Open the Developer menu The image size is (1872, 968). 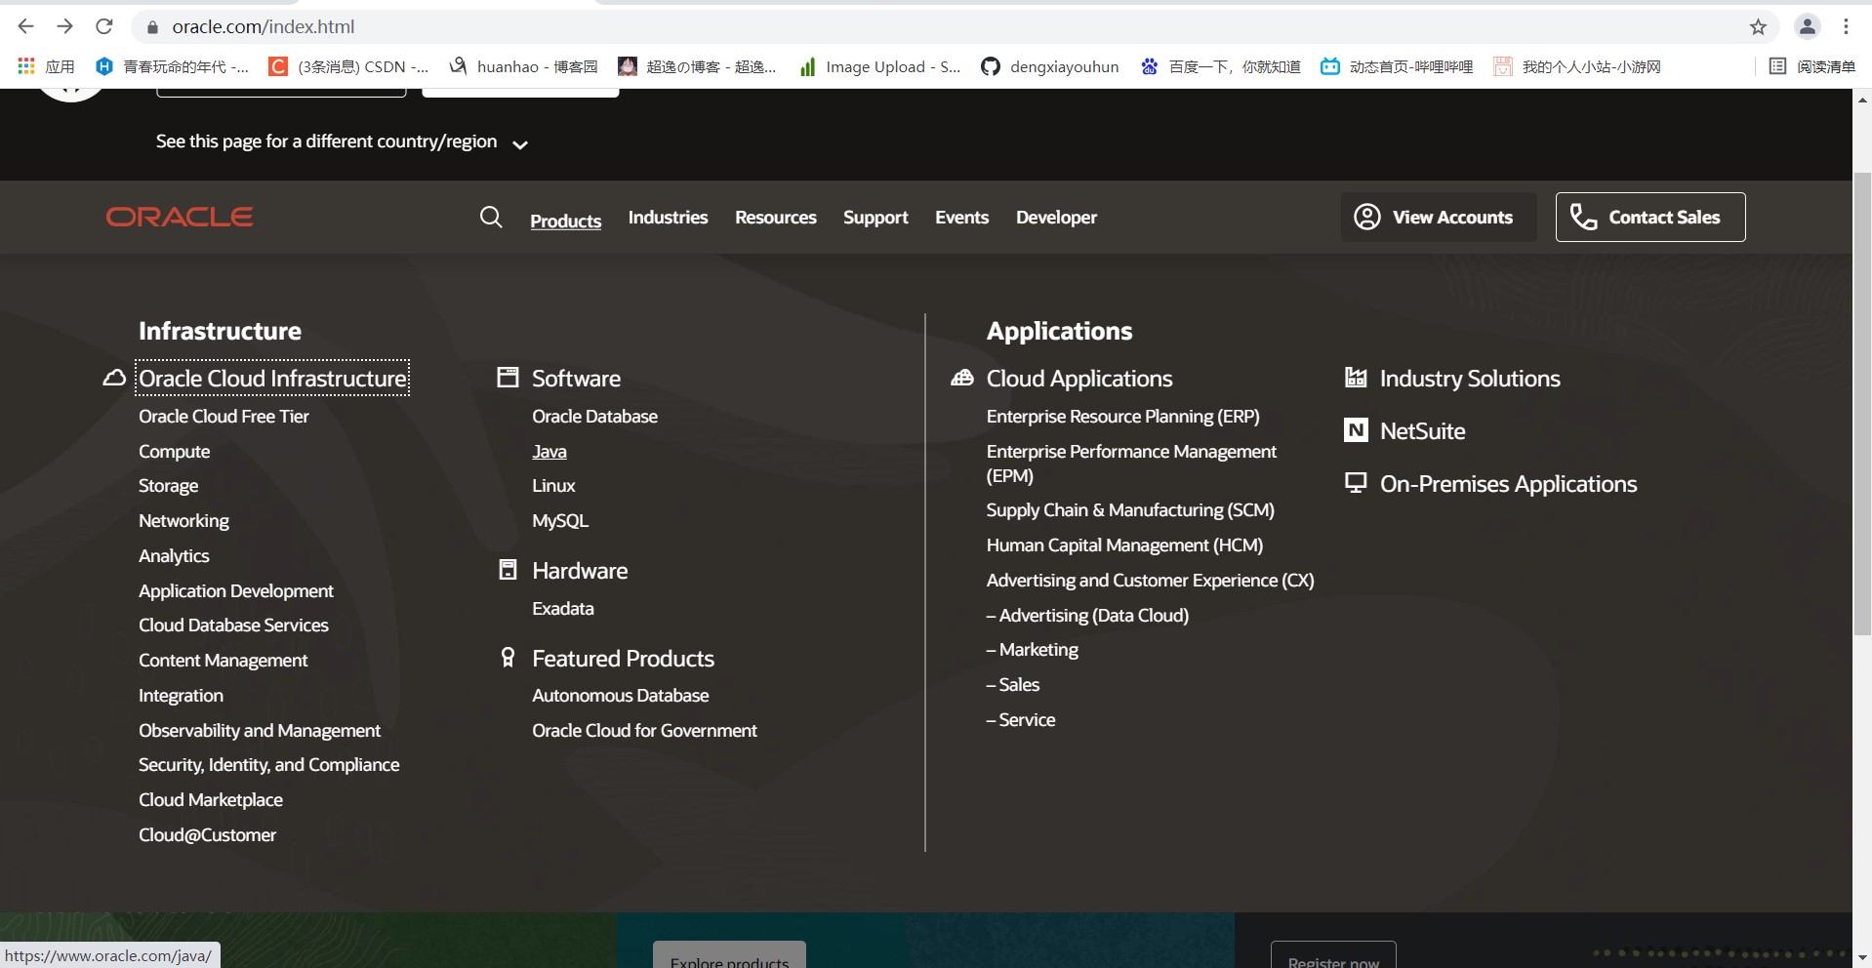point(1056,217)
